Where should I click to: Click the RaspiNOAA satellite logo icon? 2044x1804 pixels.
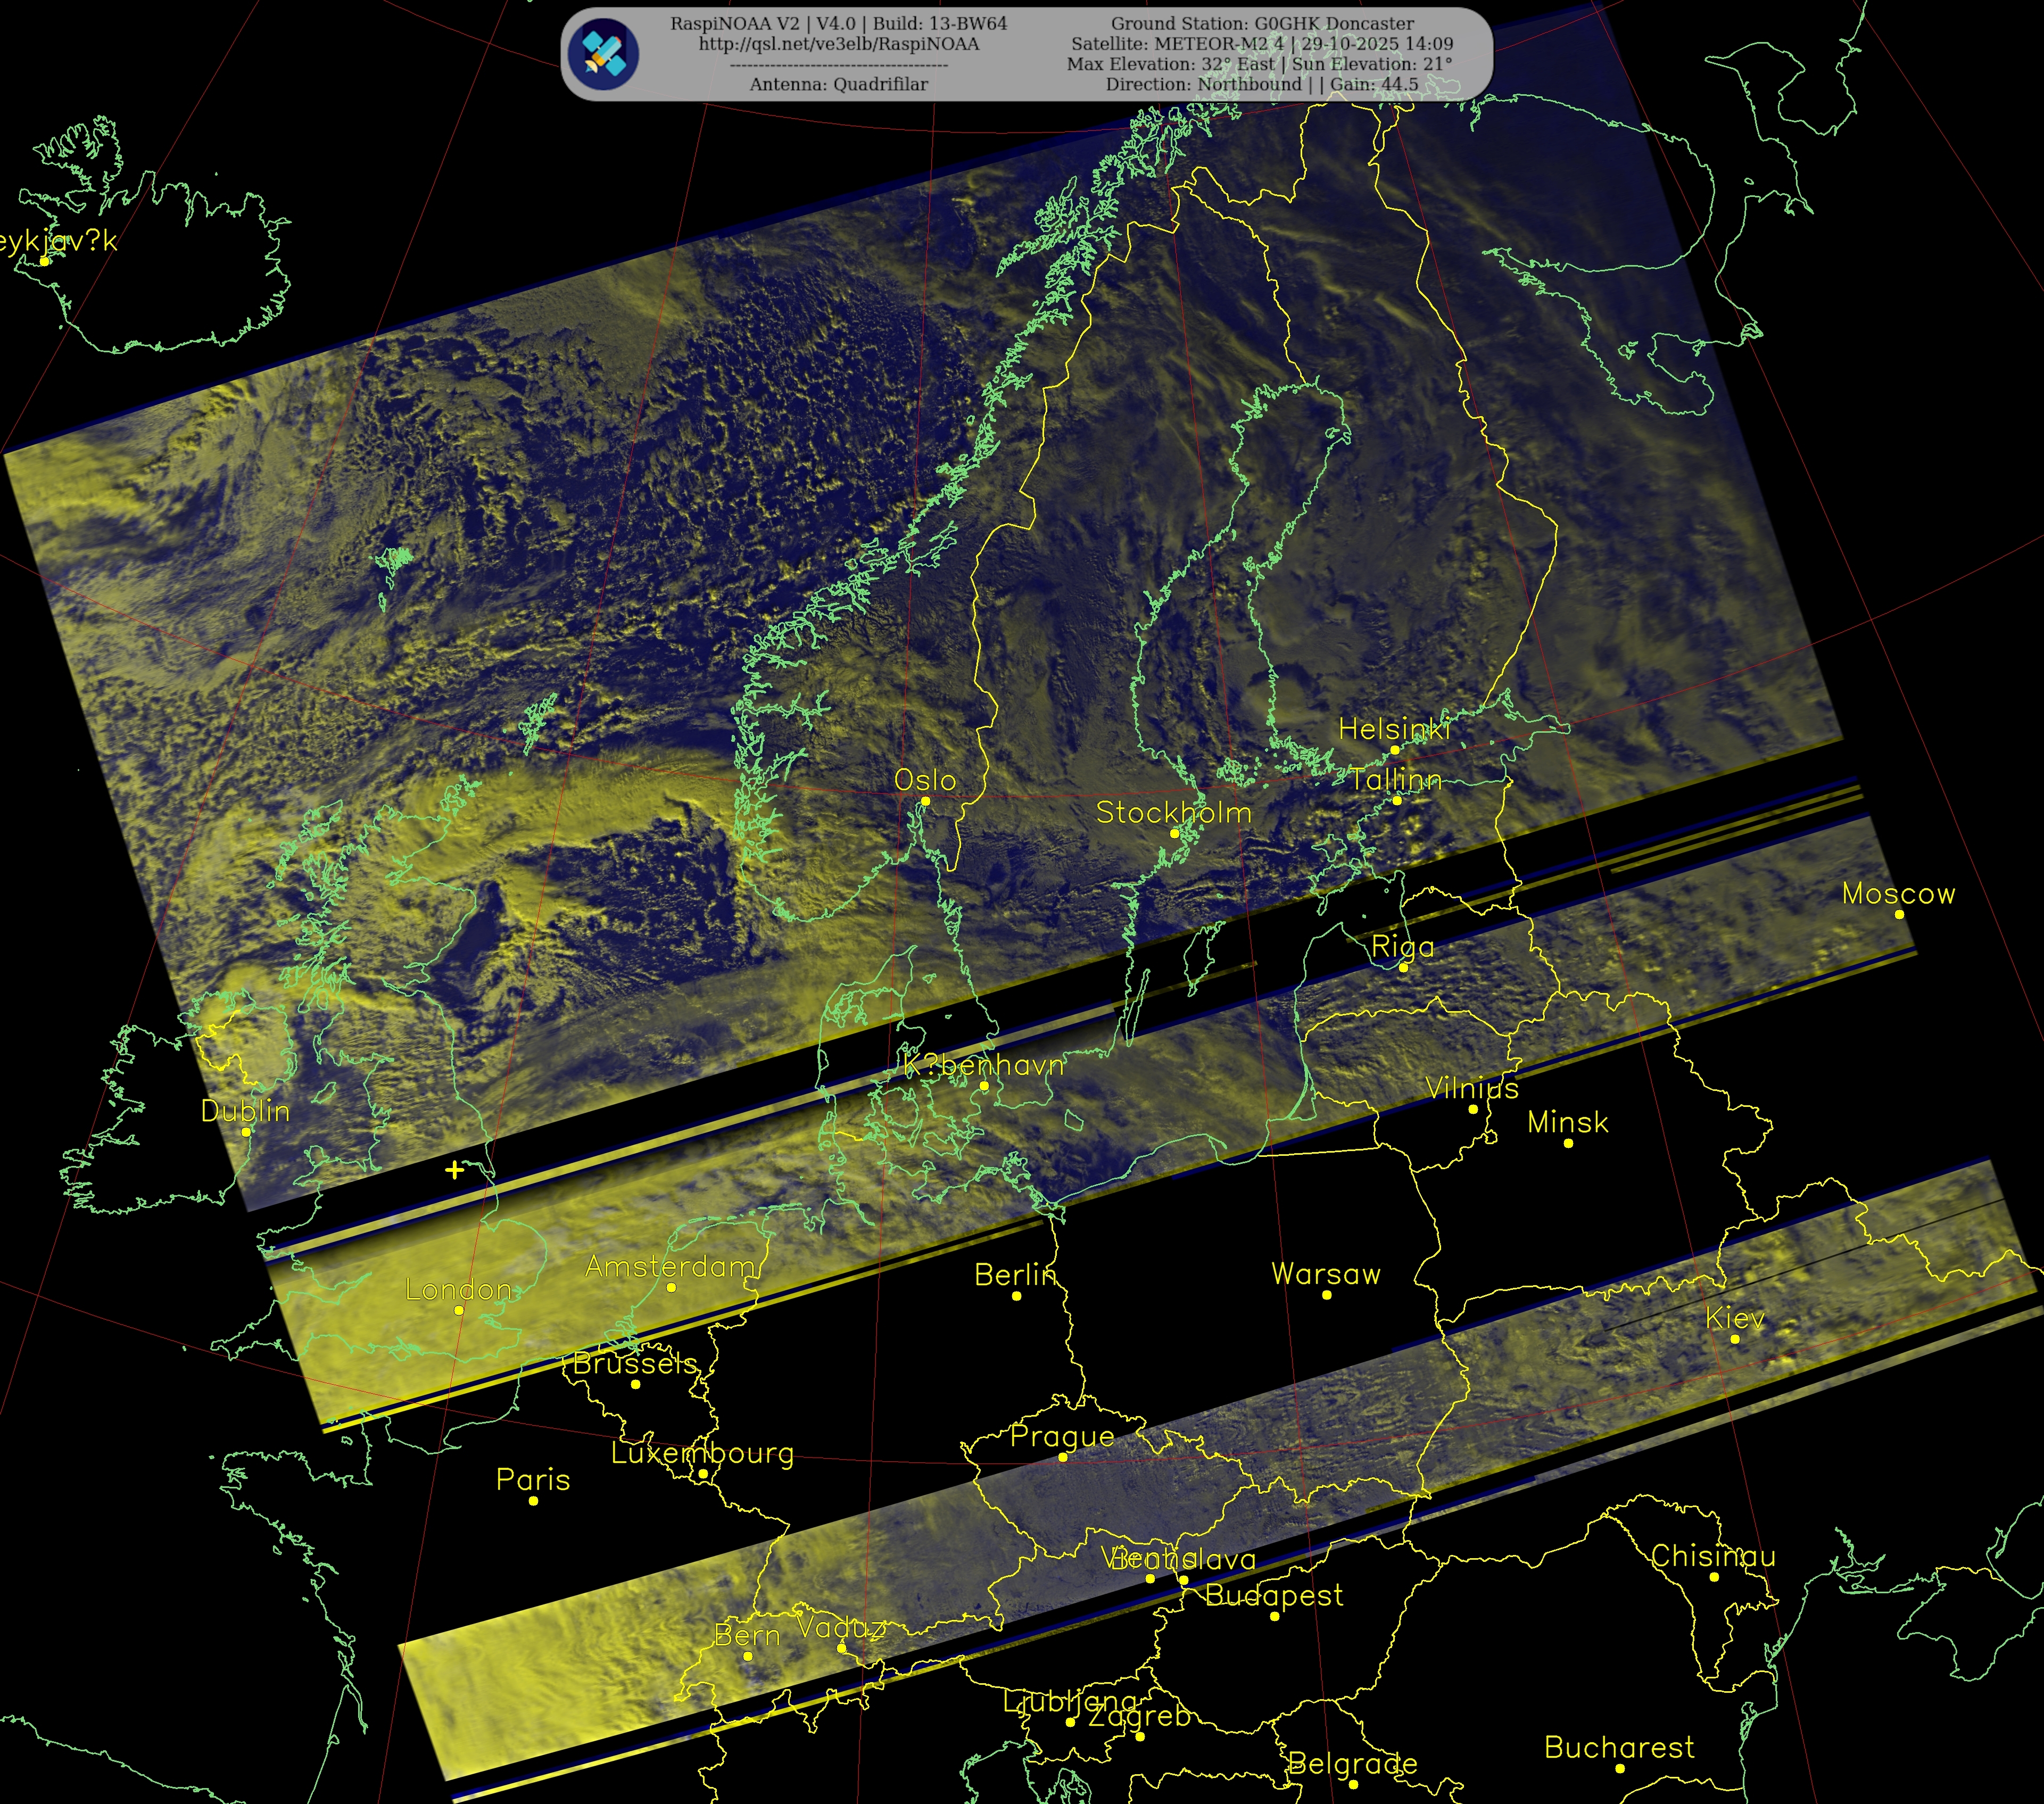603,54
